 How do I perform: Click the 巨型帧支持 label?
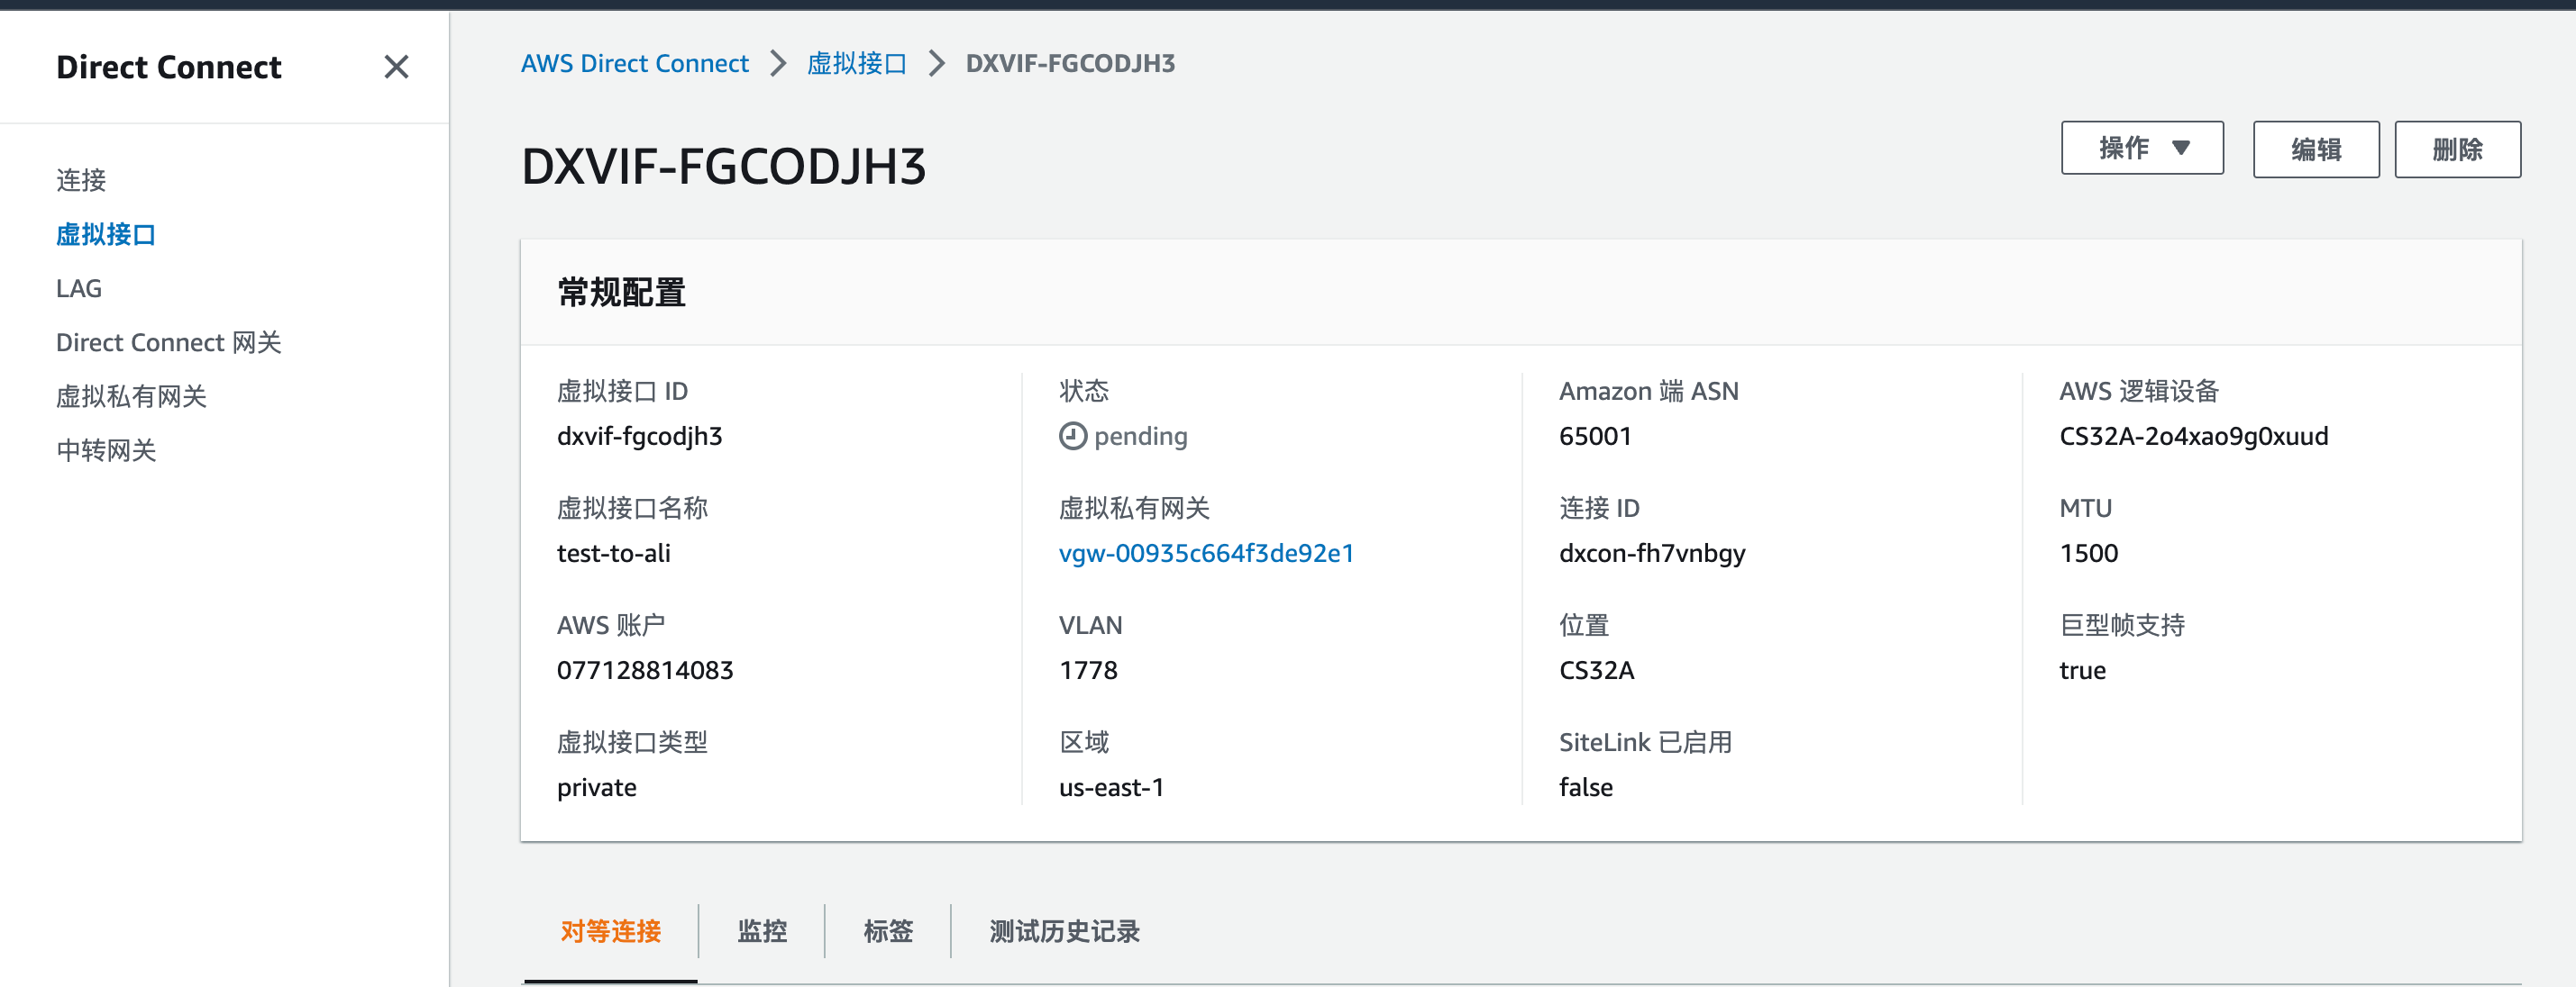tap(2122, 625)
